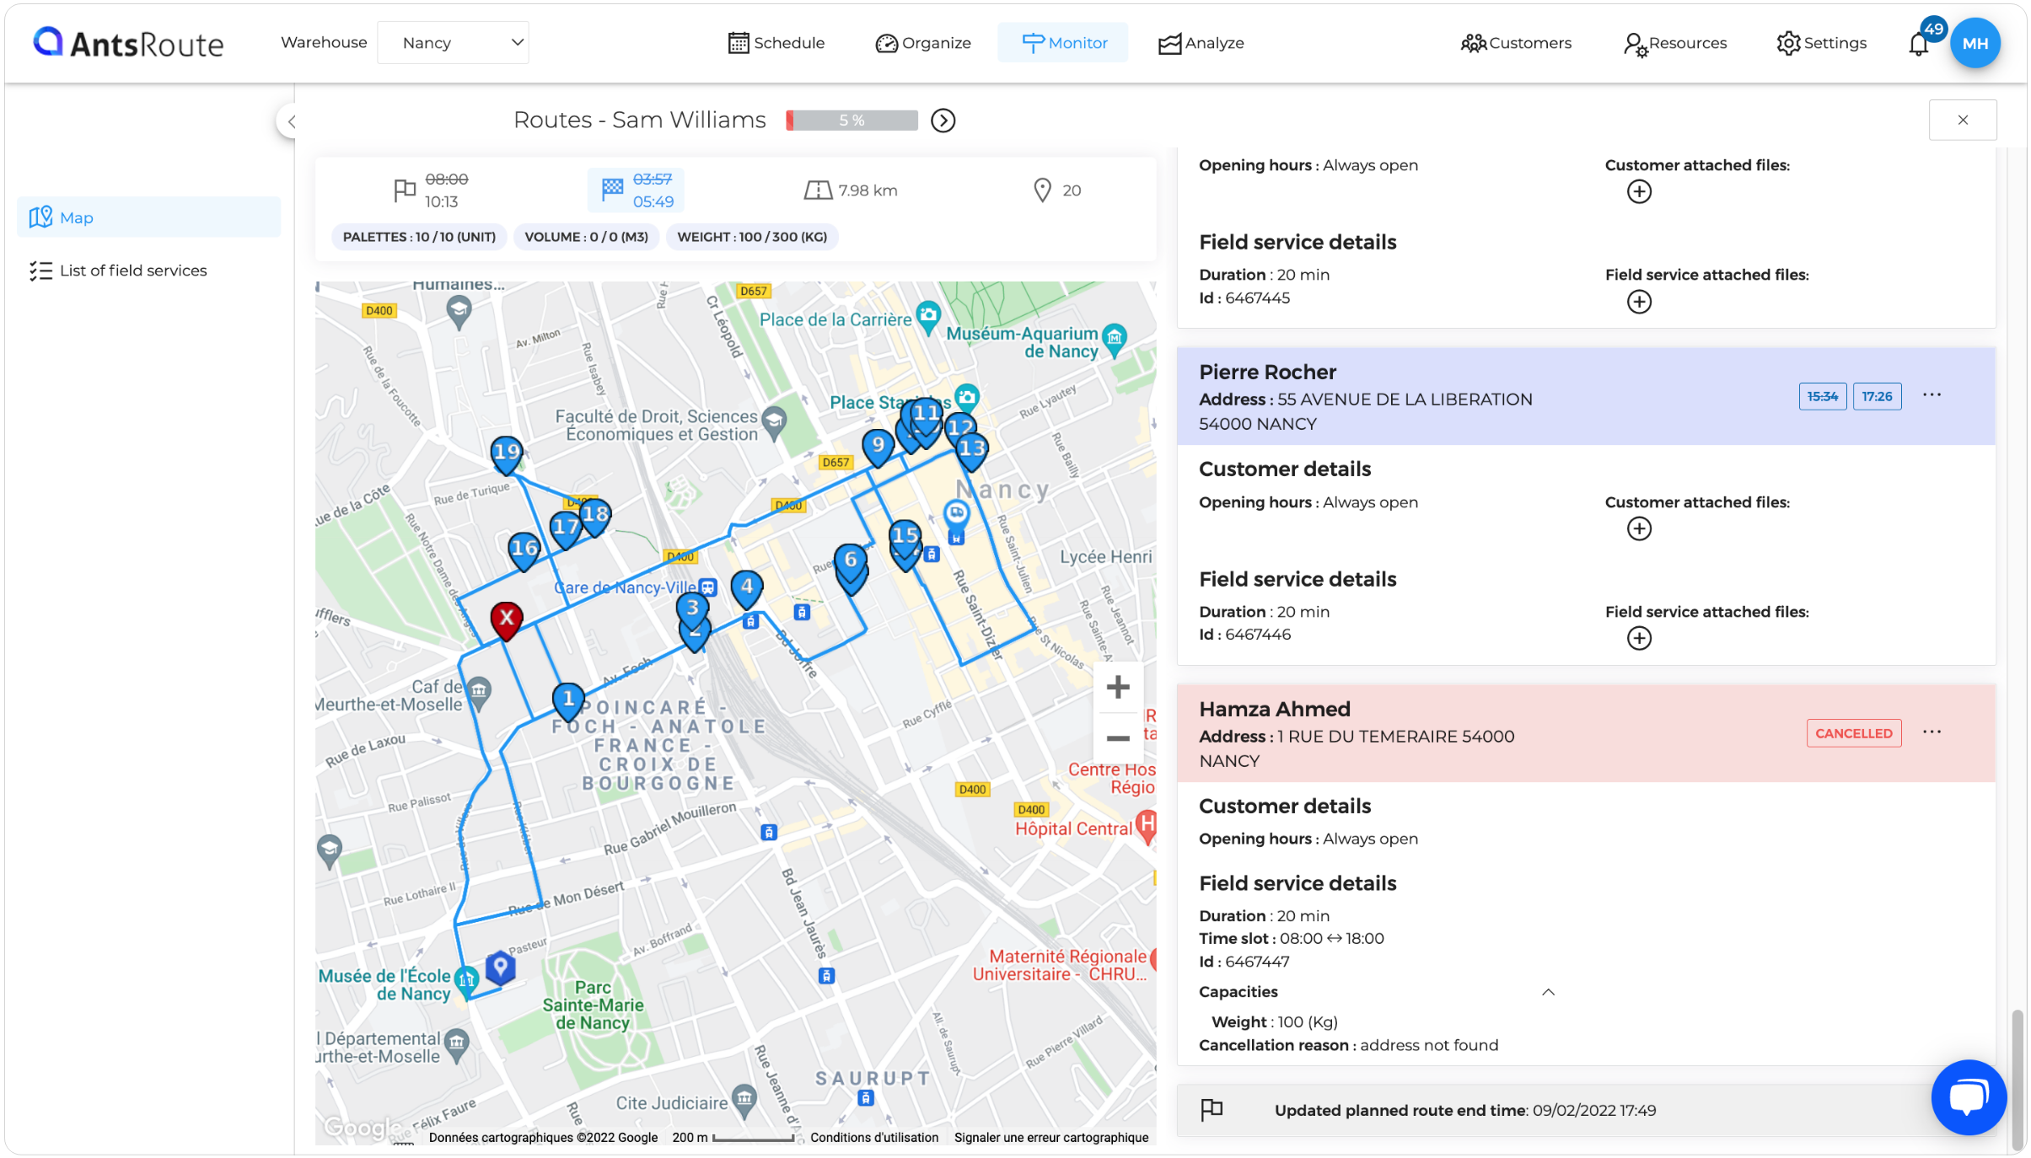Image resolution: width=2031 pixels, height=1158 pixels.
Task: Click map marker number 19
Action: [507, 454]
